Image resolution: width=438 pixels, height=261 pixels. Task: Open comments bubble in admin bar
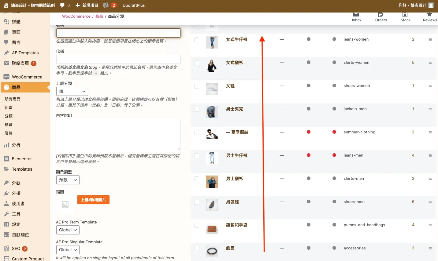click(62, 5)
